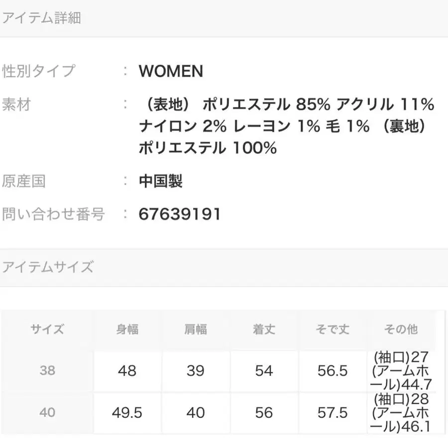
Task: Click the アイテム詳細 section header
Action: click(42, 18)
